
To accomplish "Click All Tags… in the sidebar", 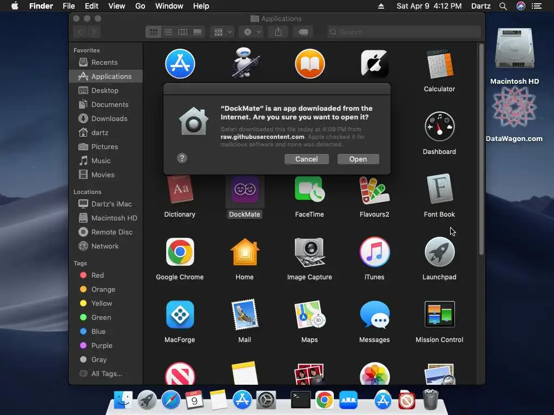I will pyautogui.click(x=105, y=374).
